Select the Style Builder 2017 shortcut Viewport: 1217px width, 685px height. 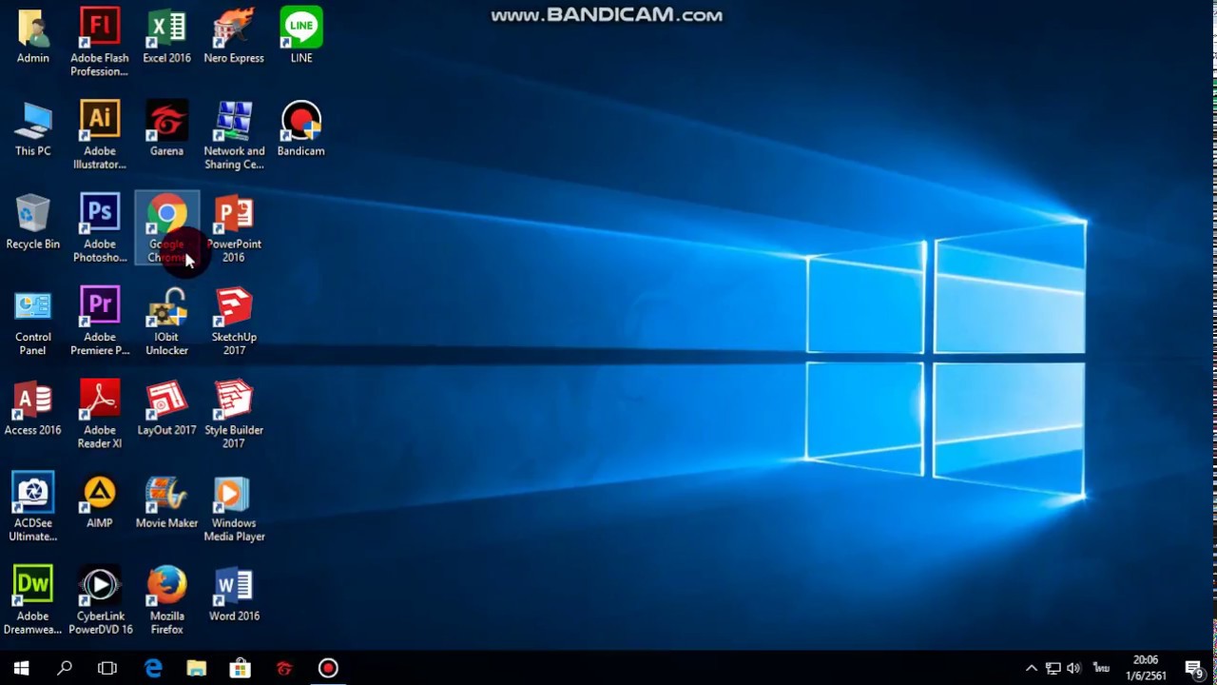(x=234, y=415)
